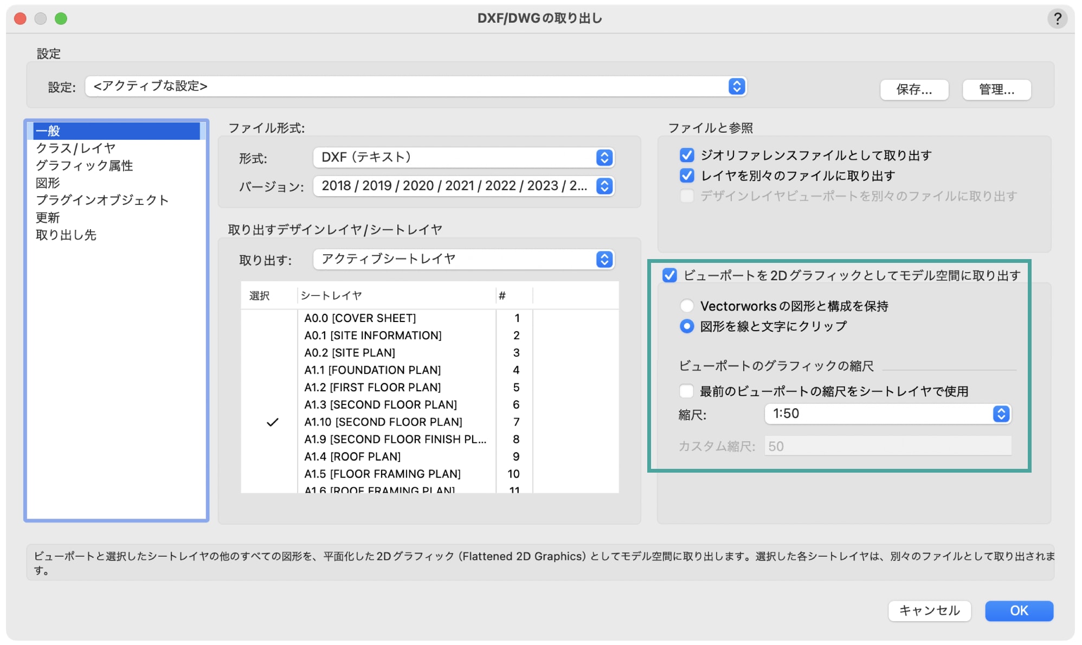Click the A1.9 [SECOND FLOOR FINISH PL... row
The width and height of the screenshot is (1082, 645).
(430, 440)
